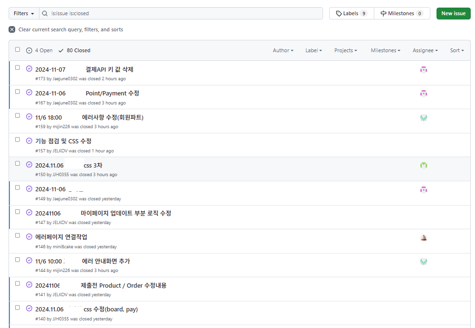
Task: Click green assignee avatar on issue #150
Action: 424,165
